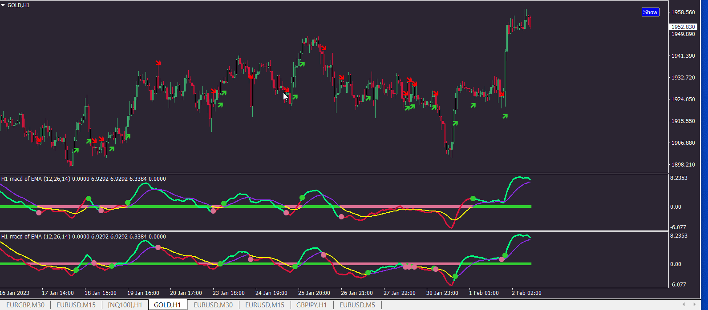
Task: Click the blue Show button
Action: (x=650, y=12)
